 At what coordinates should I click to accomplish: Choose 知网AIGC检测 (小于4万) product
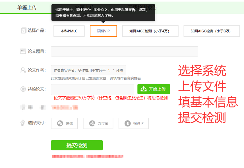(150, 31)
